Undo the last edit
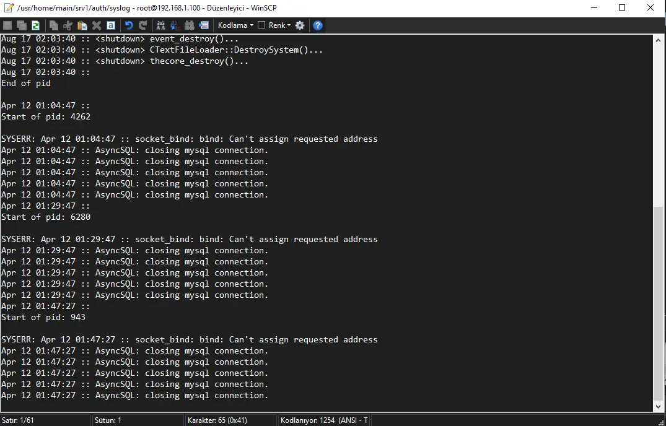Image resolution: width=666 pixels, height=426 pixels. (129, 25)
